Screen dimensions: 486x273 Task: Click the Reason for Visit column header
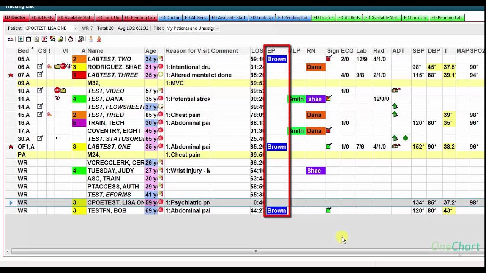187,51
